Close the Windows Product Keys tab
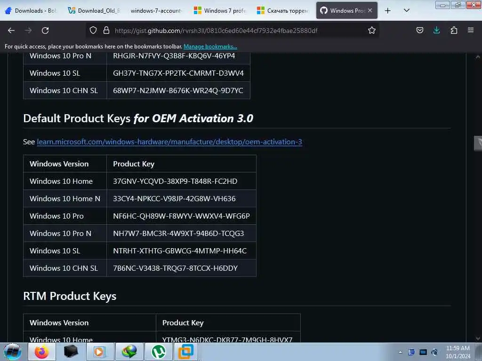 pos(370,10)
